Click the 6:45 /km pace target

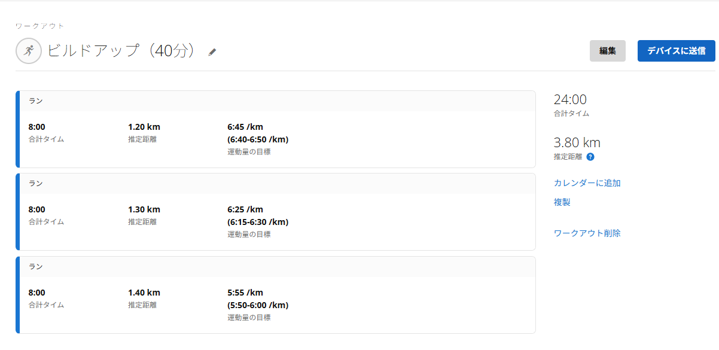(x=245, y=127)
